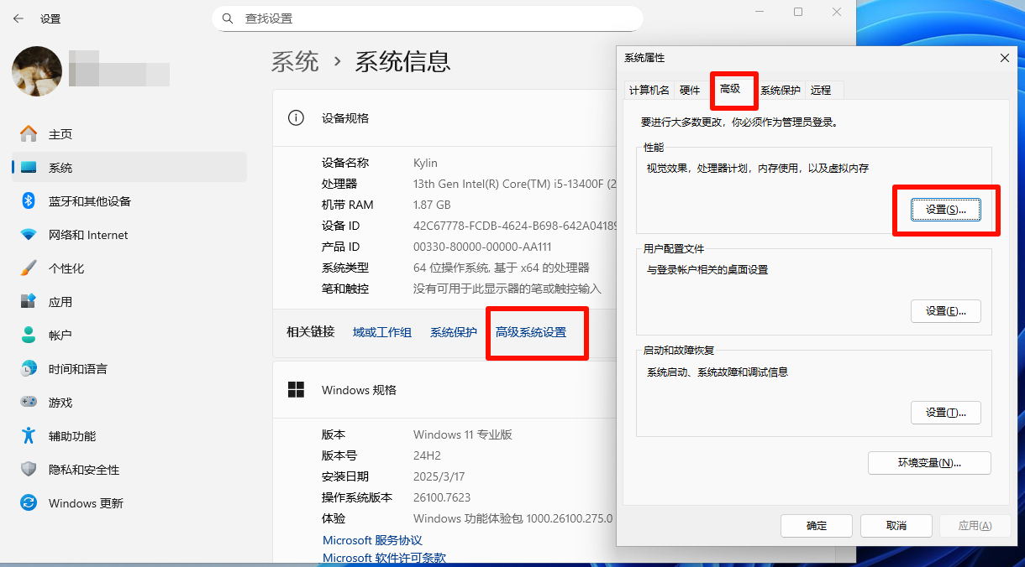
Task: Open 环境变量(N) environment variables
Action: (x=929, y=463)
